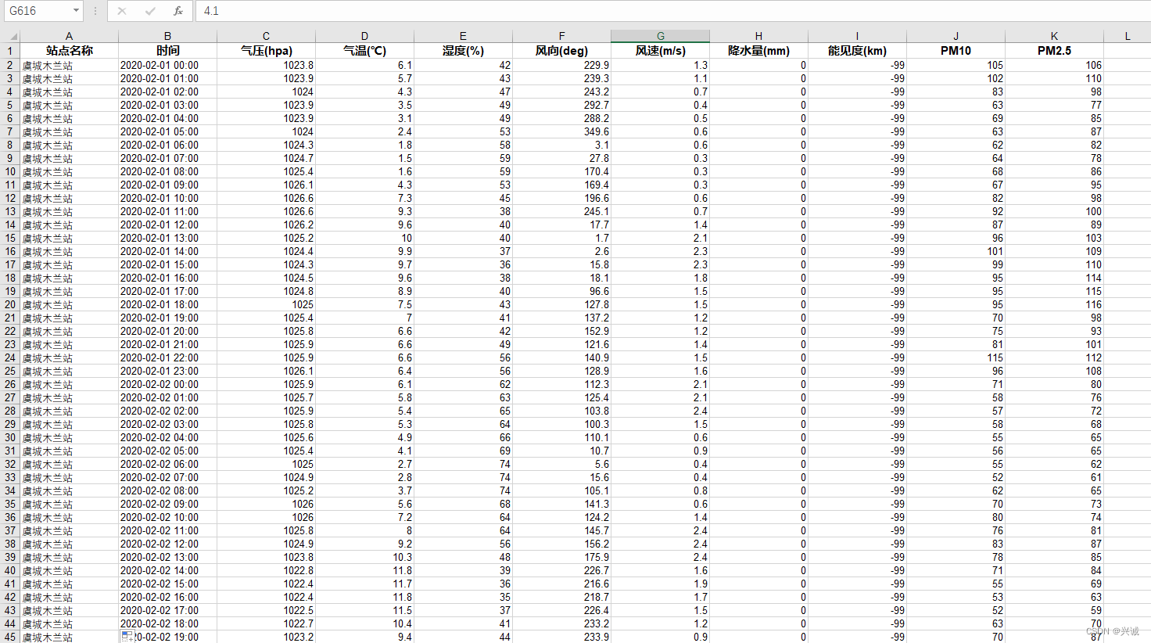Click the formula bar showing 4.1
1151x643 pixels.
click(x=672, y=11)
